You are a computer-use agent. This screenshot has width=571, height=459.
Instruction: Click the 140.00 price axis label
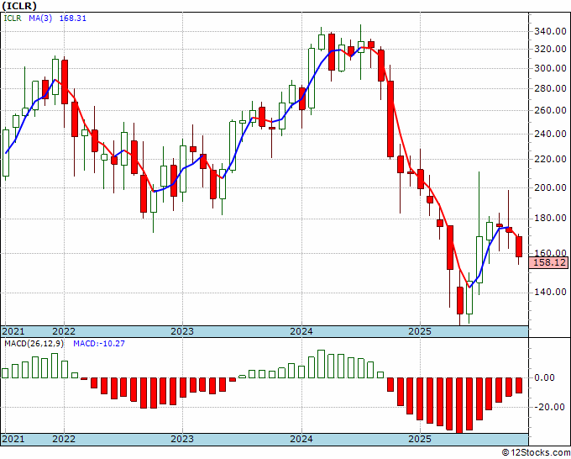pyautogui.click(x=550, y=292)
